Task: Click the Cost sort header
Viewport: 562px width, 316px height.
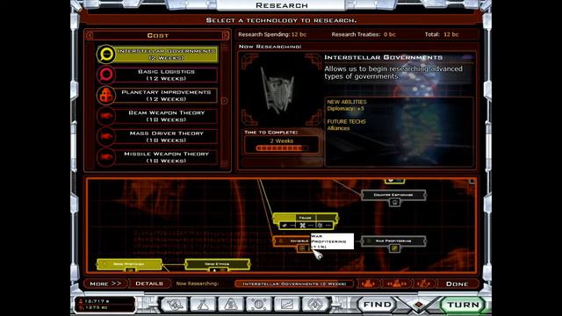Action: point(158,35)
